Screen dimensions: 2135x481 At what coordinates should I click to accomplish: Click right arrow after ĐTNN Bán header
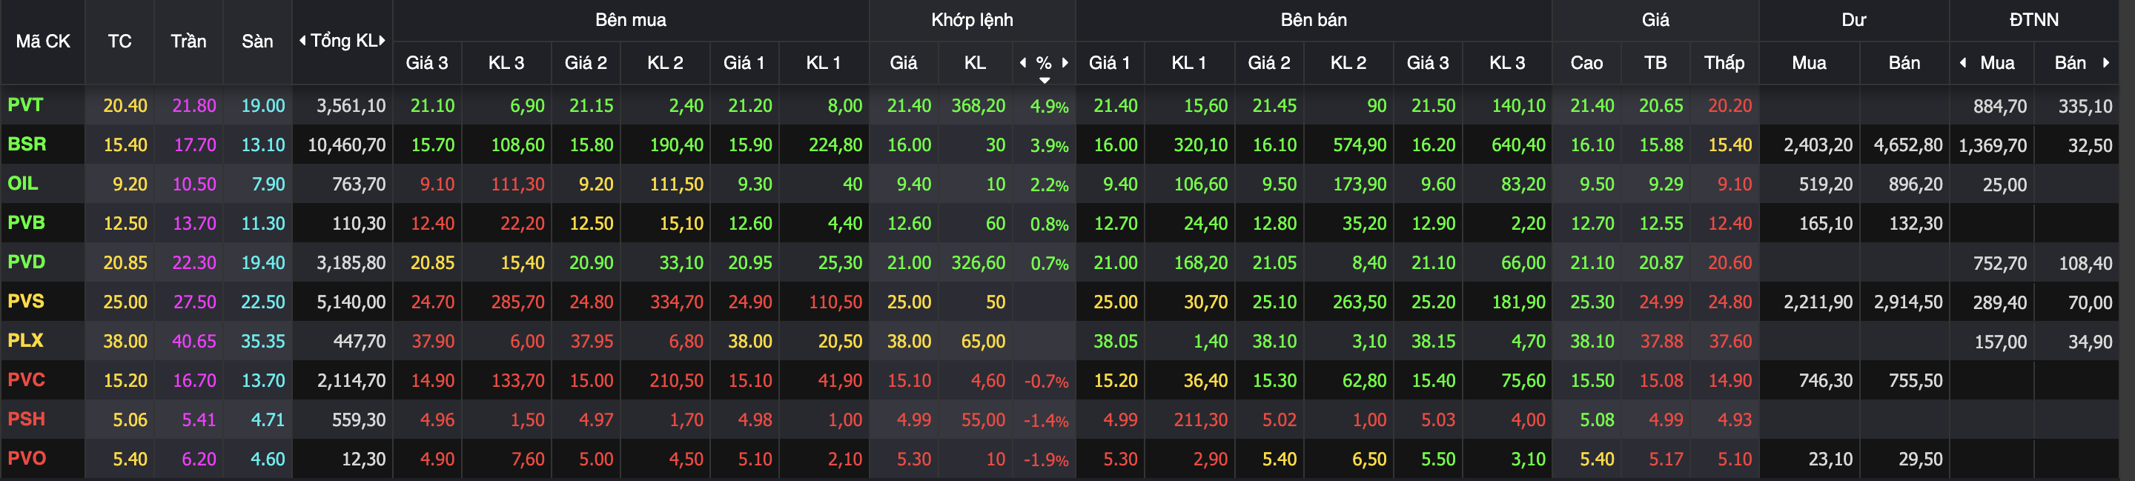point(2106,63)
